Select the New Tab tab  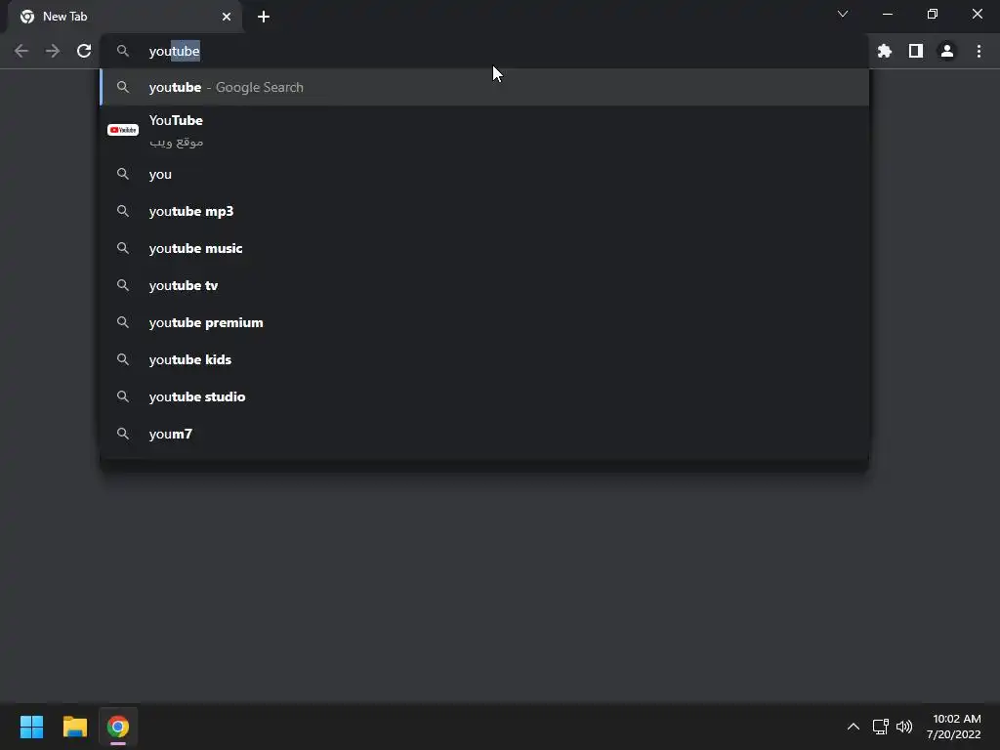point(124,17)
